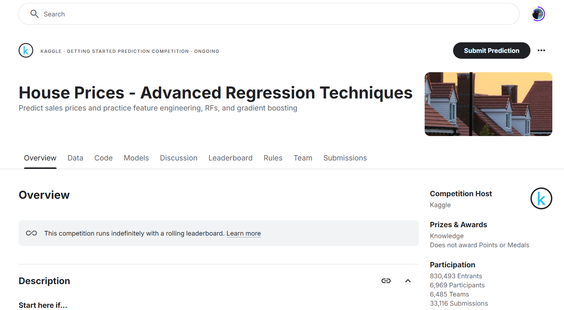
Task: Click the 'Start here if...' heading
Action: pos(43,305)
